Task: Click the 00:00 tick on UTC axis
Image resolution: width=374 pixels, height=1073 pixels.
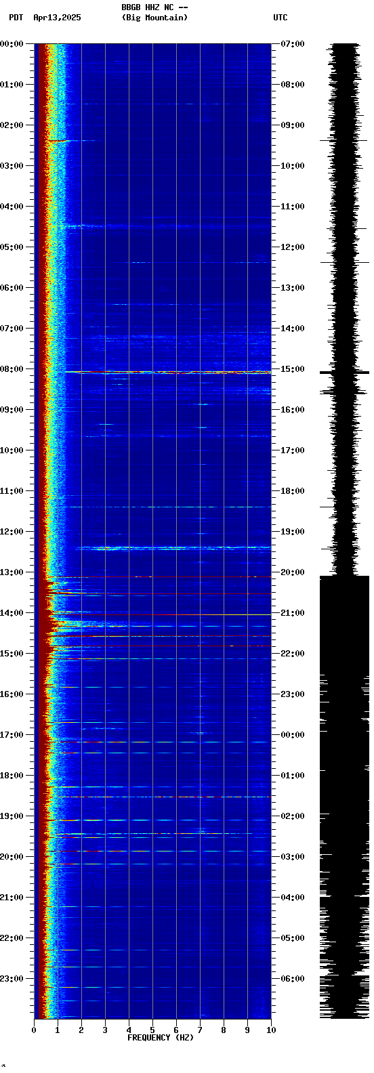Action: click(293, 735)
